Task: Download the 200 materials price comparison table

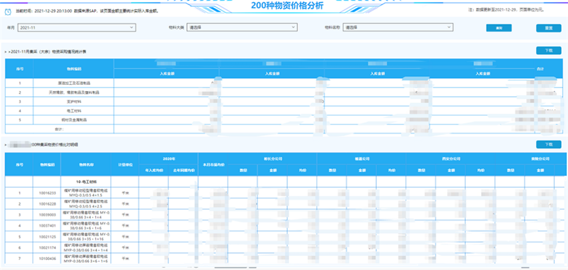Action: pyautogui.click(x=549, y=144)
